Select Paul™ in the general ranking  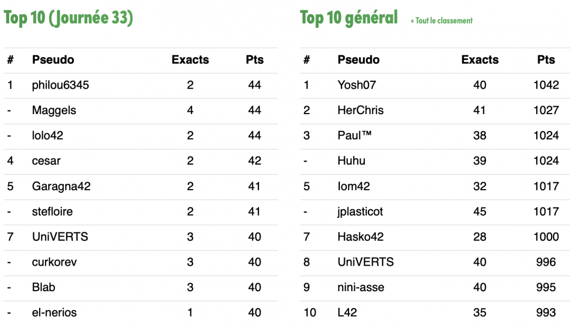click(354, 135)
